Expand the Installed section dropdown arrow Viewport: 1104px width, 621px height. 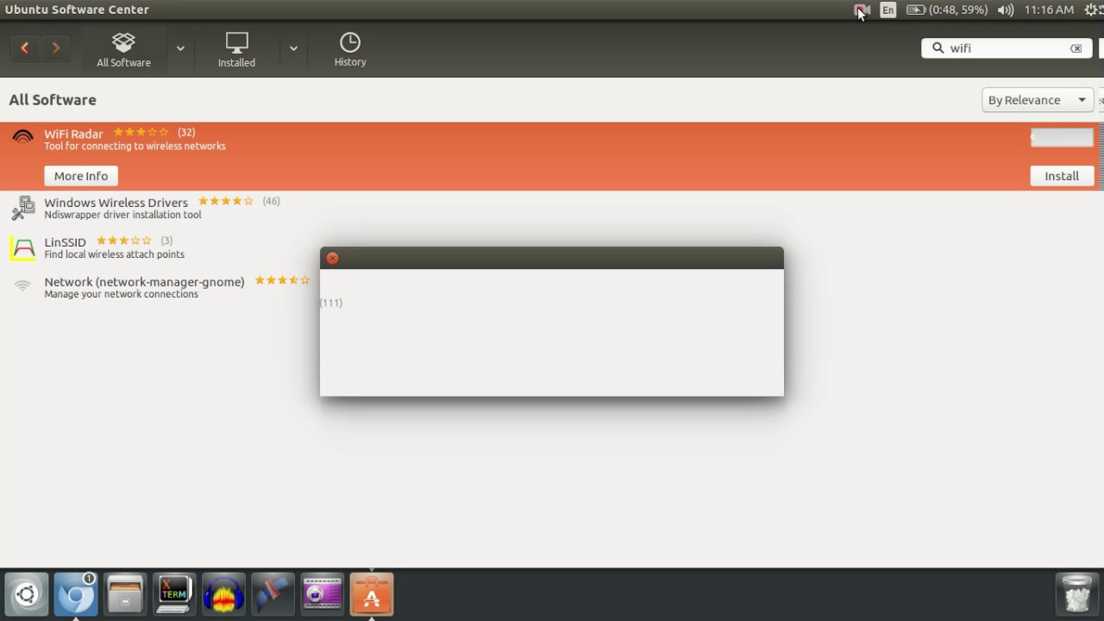[293, 48]
